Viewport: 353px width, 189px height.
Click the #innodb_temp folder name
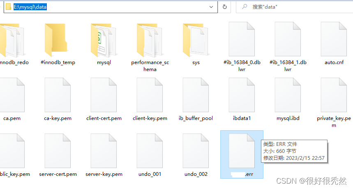[x=58, y=62]
